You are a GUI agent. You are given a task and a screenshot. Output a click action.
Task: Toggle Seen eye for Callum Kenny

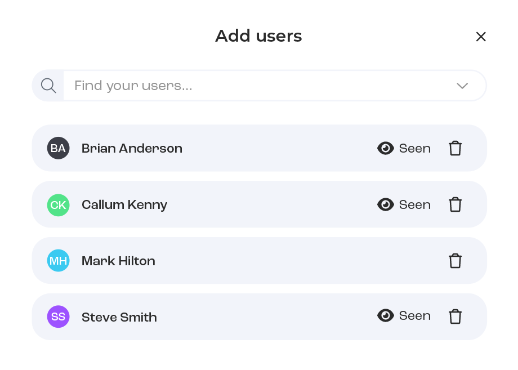(x=385, y=204)
